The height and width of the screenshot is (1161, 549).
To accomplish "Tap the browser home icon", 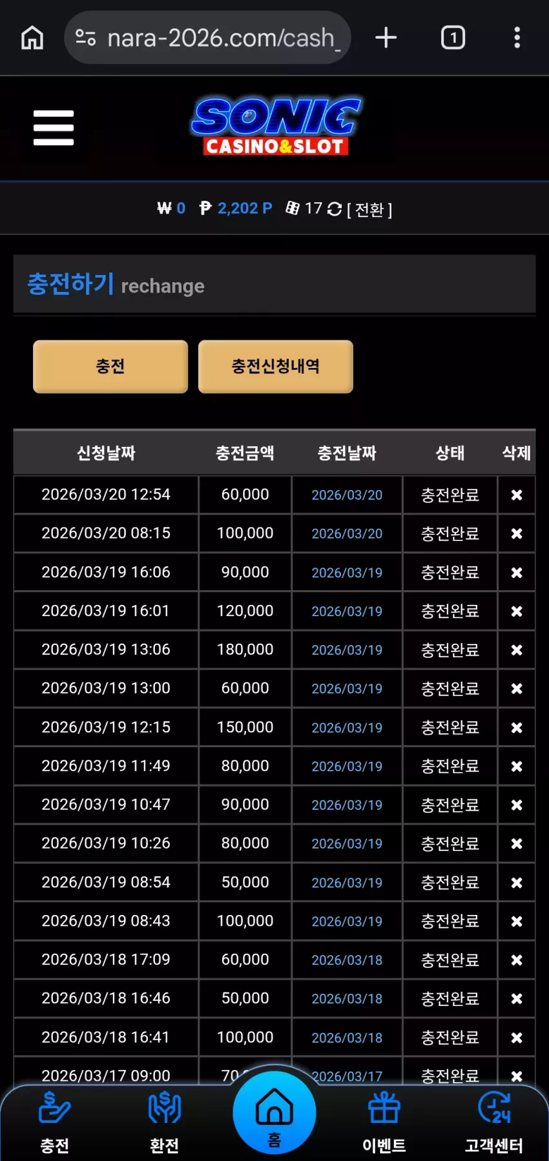I will pyautogui.click(x=32, y=37).
